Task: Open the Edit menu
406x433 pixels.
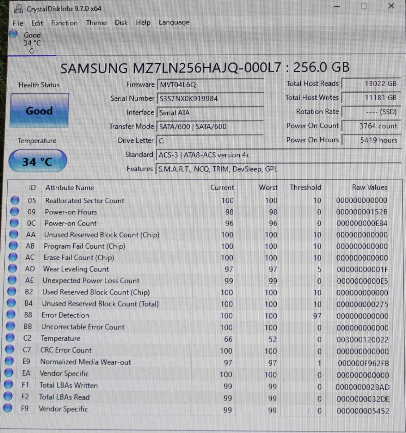Action: [37, 23]
